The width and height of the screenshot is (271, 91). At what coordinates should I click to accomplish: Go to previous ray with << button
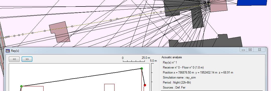click(x=14, y=59)
